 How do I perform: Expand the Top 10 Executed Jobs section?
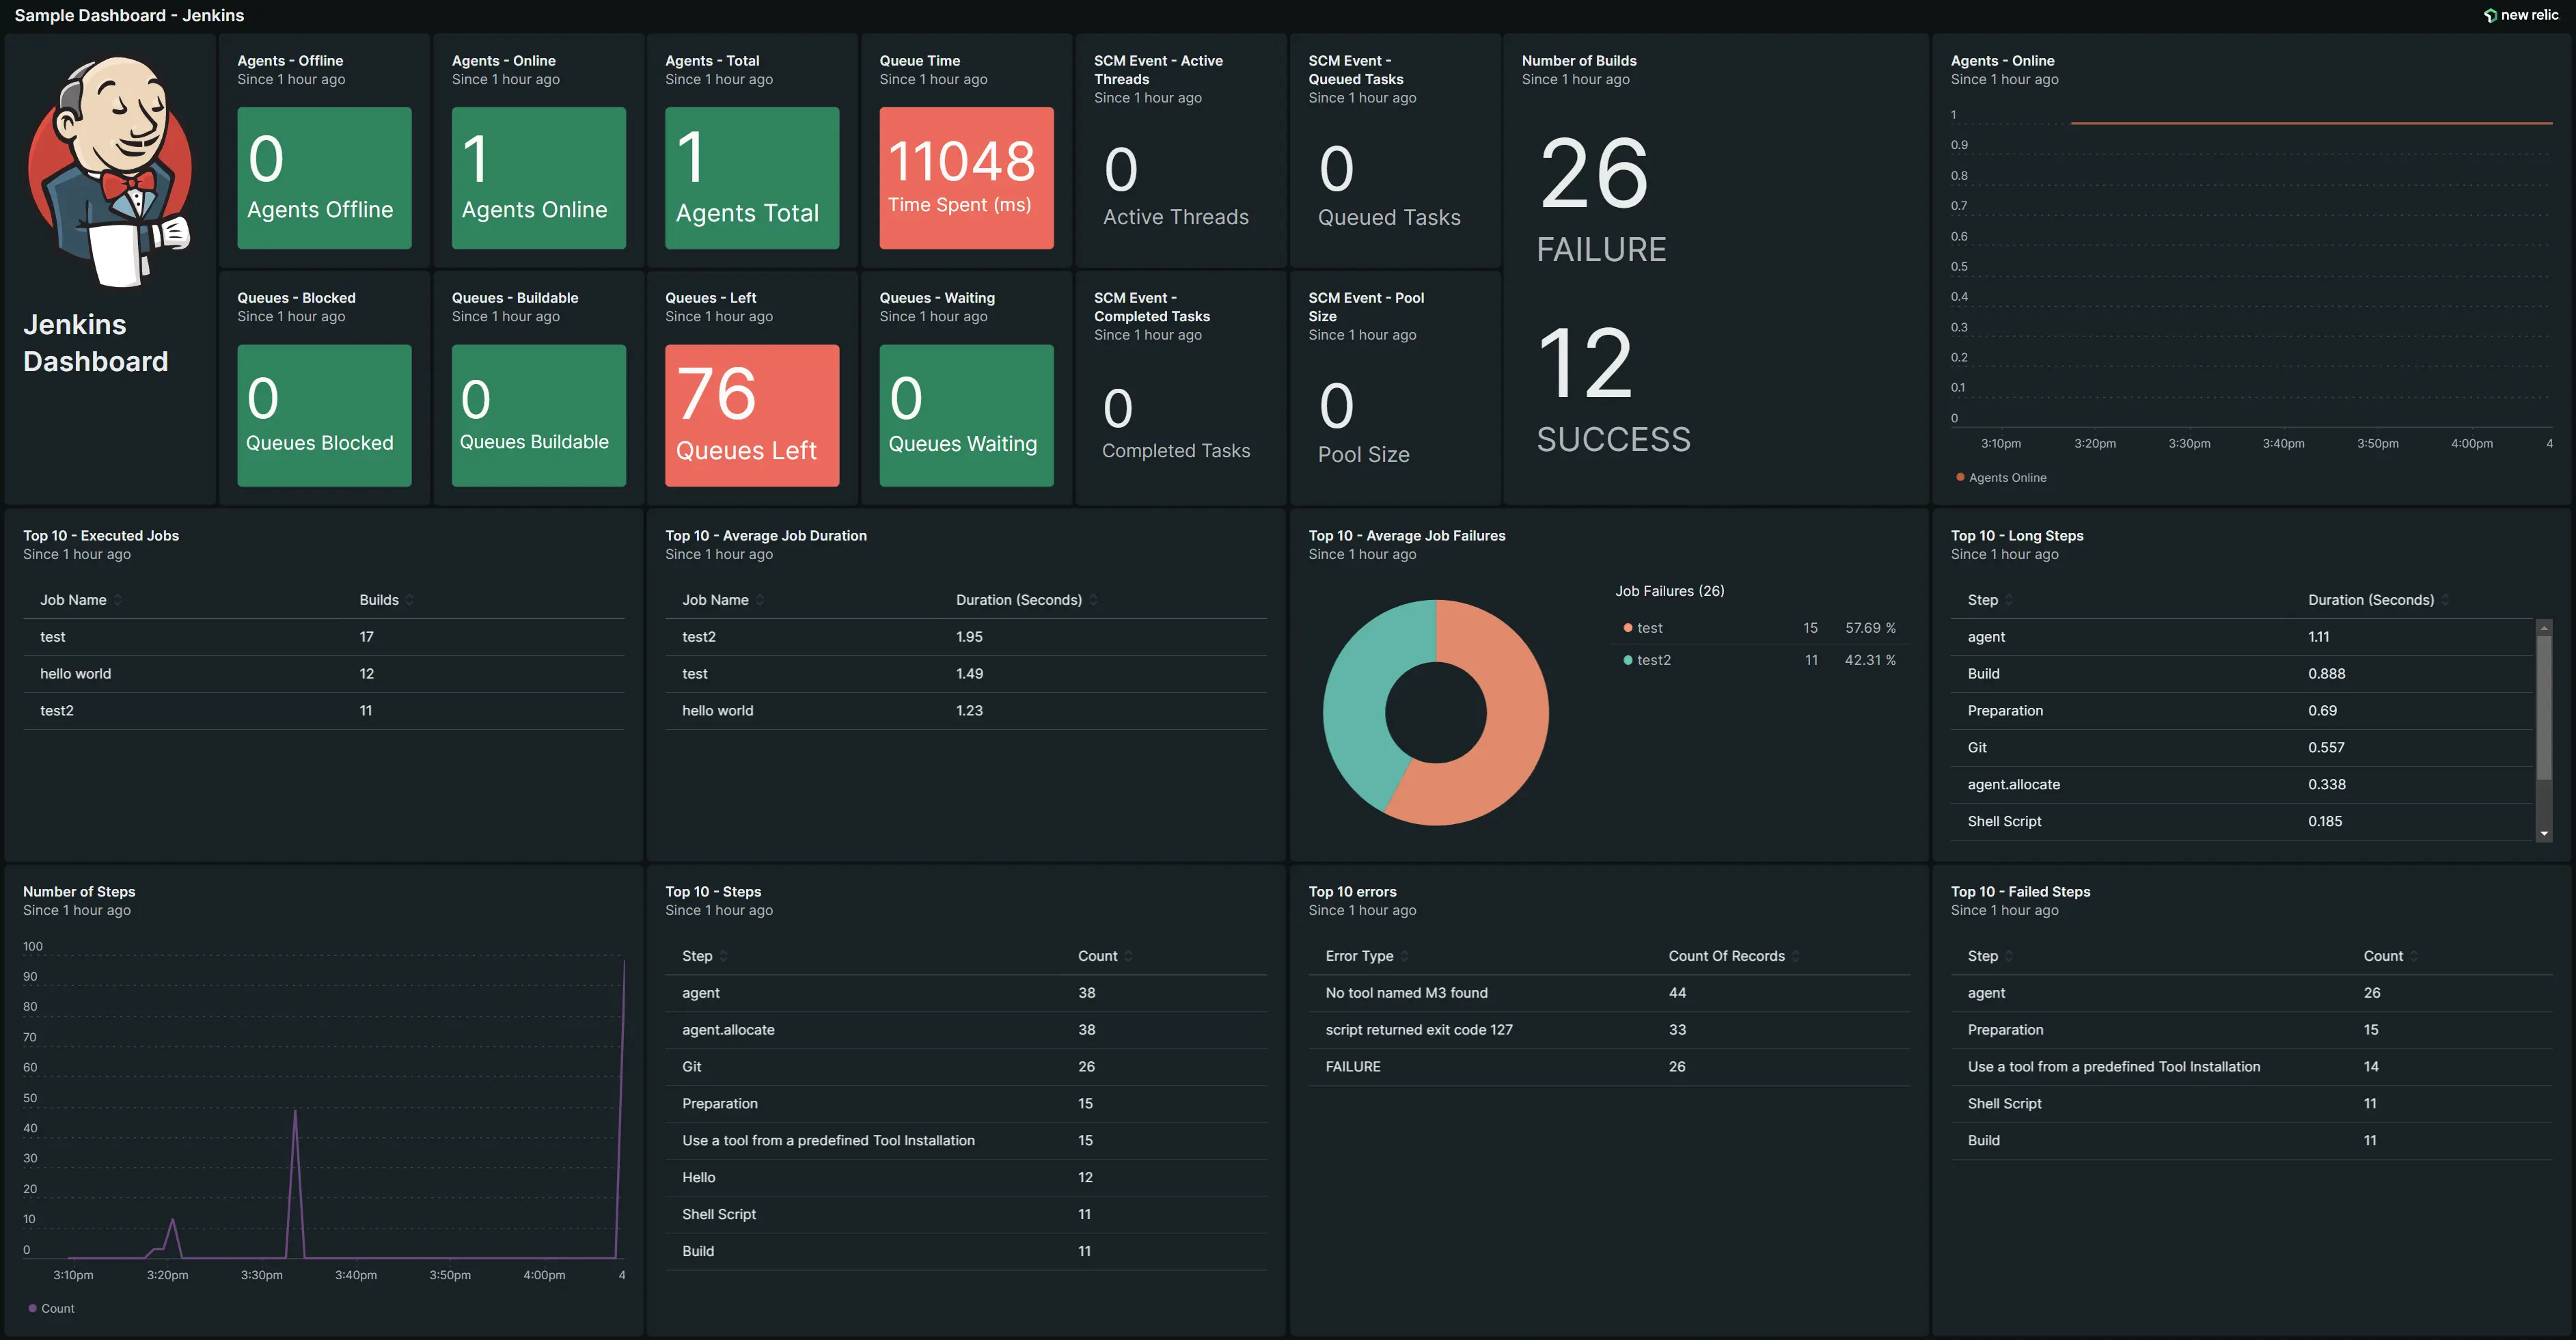pos(100,535)
